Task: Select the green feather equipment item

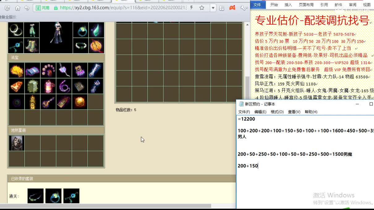Action: pos(96,30)
